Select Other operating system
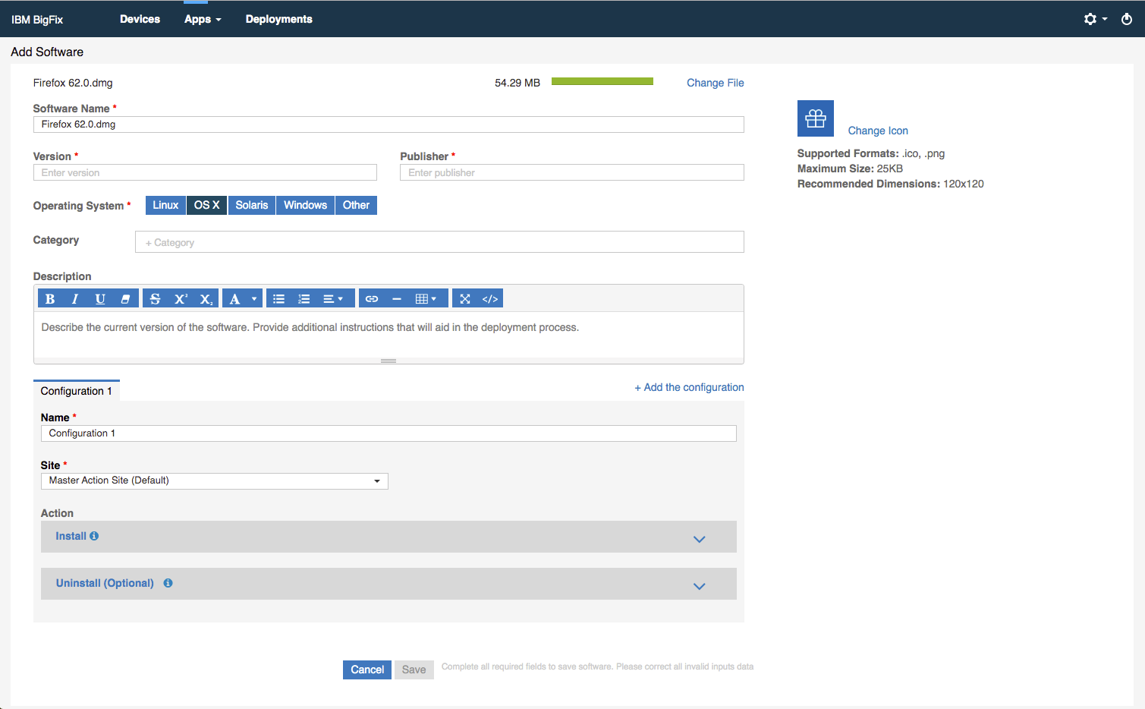This screenshot has width=1145, height=709. [x=356, y=205]
